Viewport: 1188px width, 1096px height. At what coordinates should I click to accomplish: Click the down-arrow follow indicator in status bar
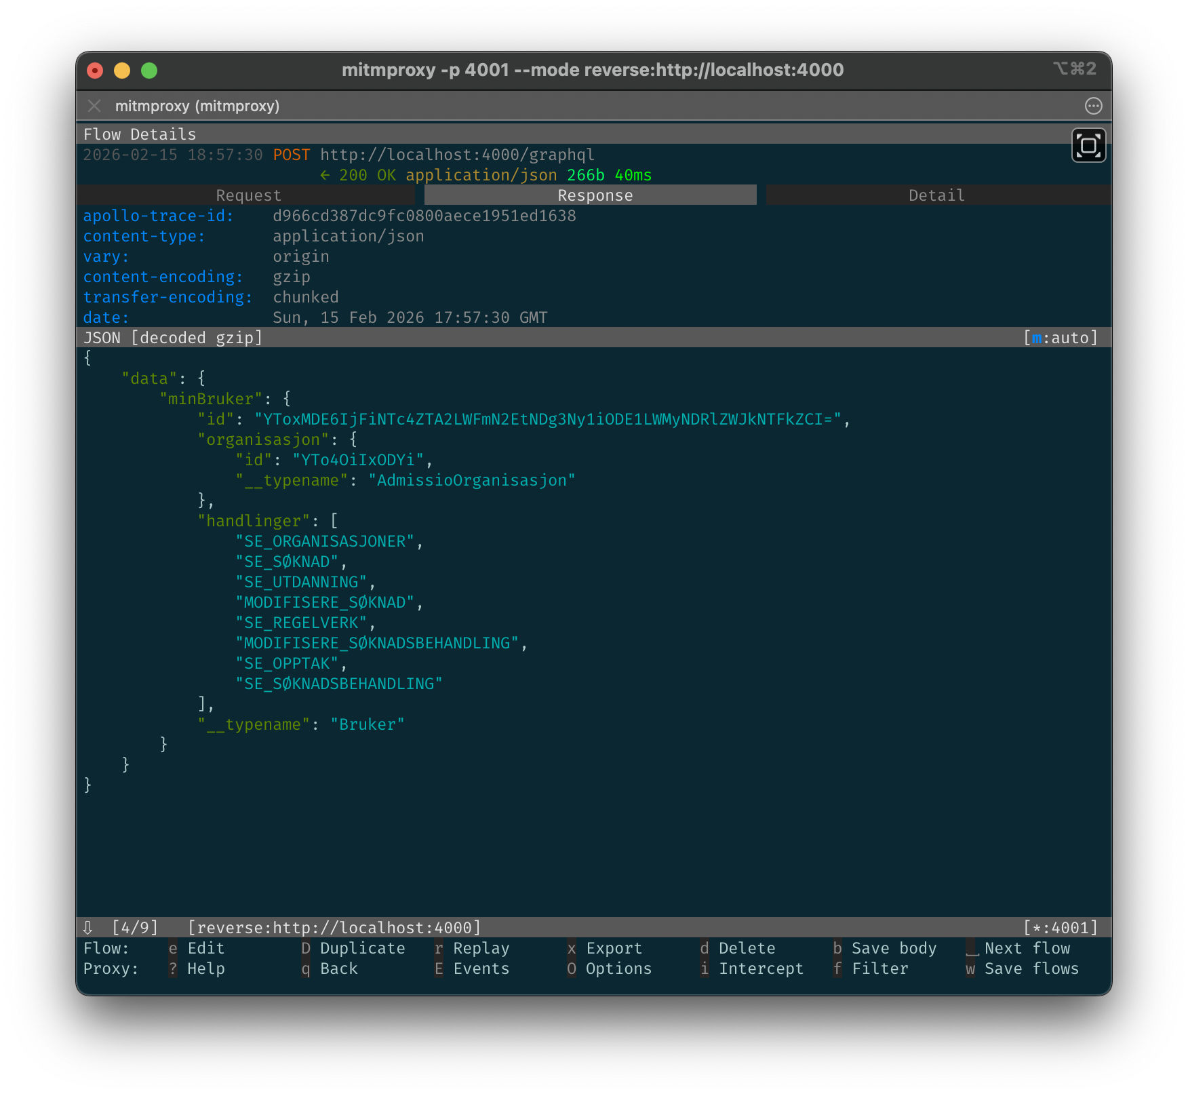(x=88, y=928)
